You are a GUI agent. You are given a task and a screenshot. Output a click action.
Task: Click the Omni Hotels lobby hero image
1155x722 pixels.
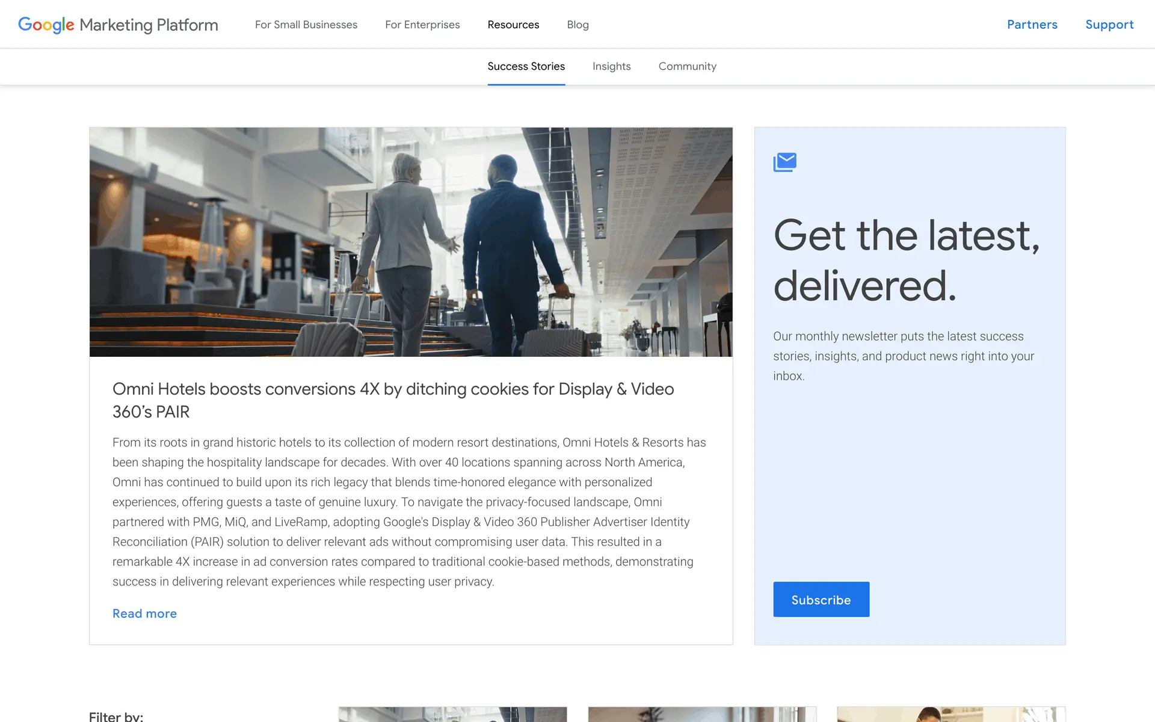(x=411, y=242)
